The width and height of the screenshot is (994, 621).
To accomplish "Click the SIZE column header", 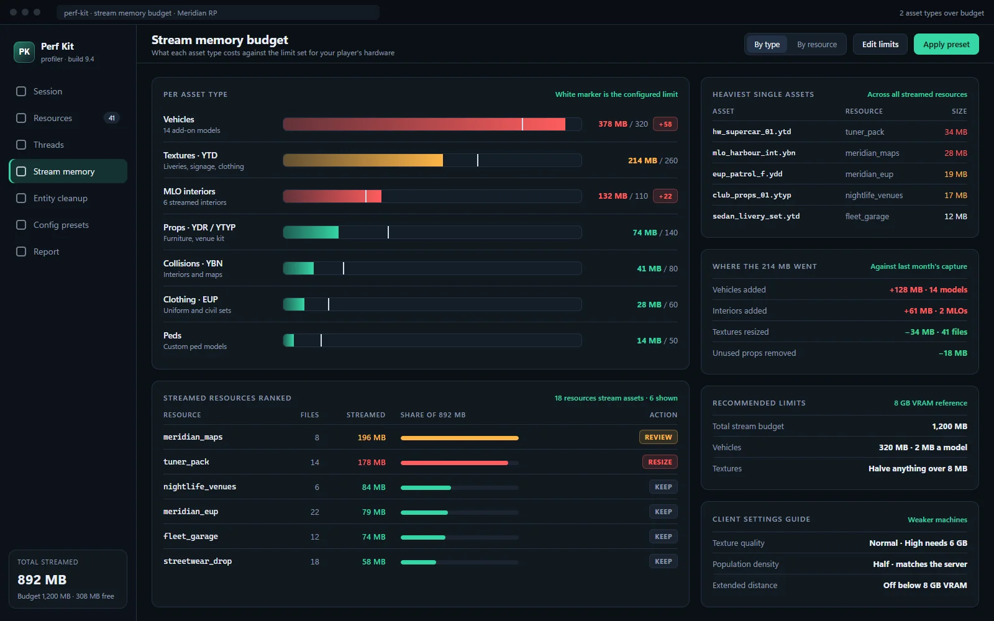I will [x=959, y=111].
